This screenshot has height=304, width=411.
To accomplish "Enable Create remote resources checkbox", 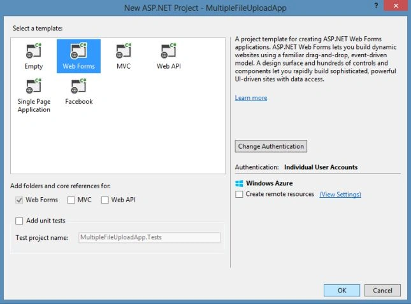I will (x=239, y=195).
